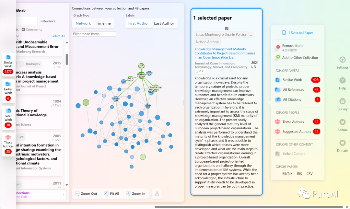
Task: Expand the full author list via ellipsis
Action: point(250,34)
